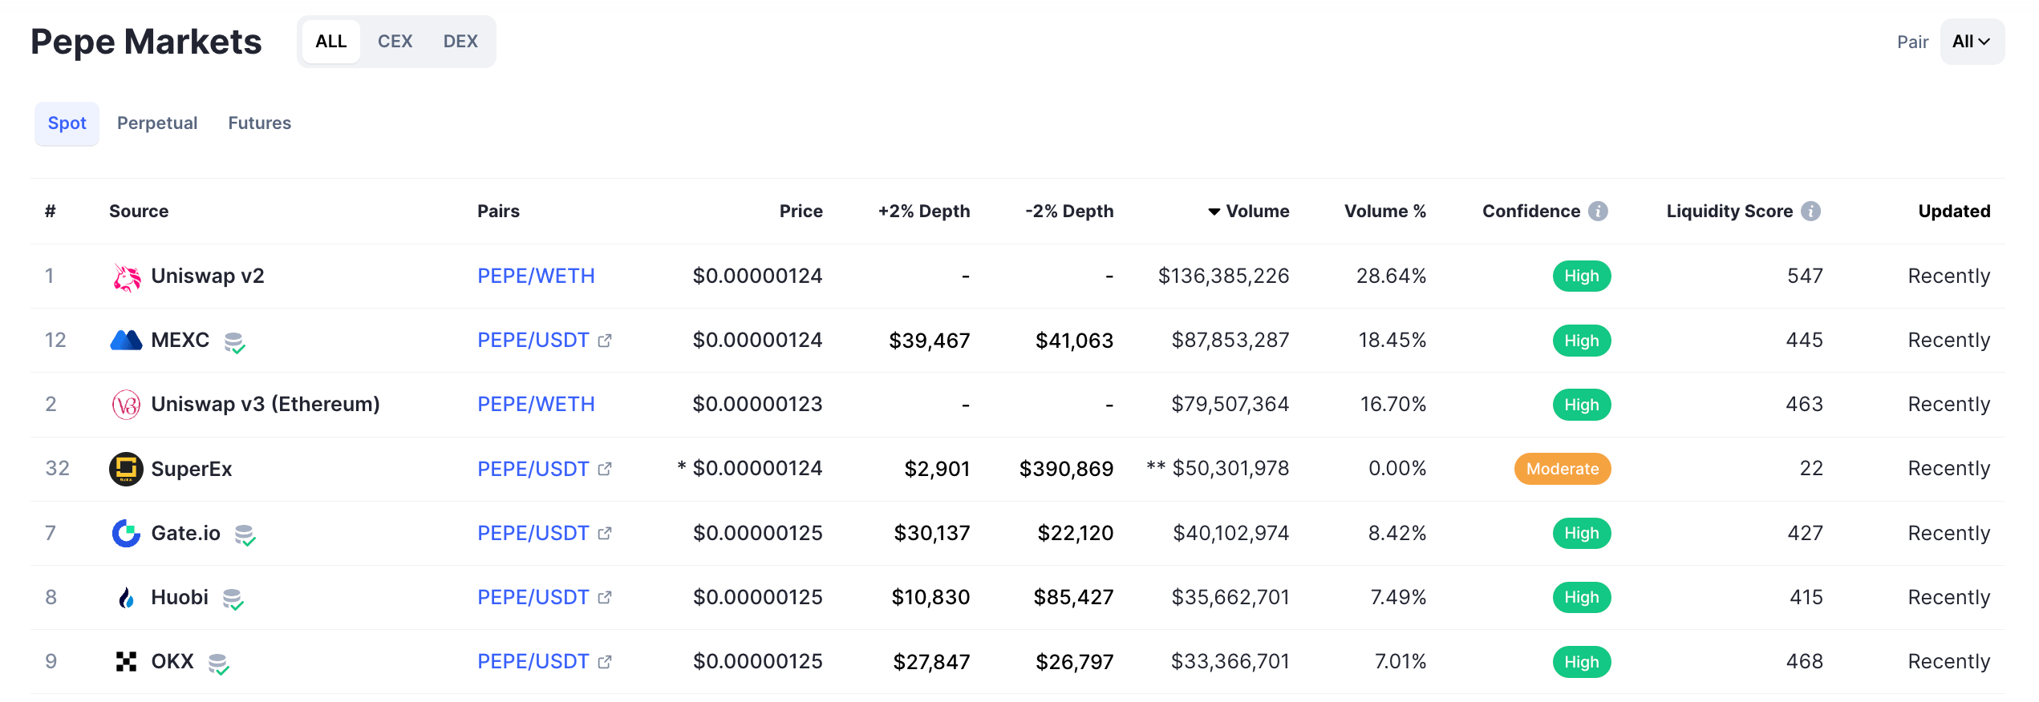Click the SuperEx exchange logo
Viewport: 2039px width, 702px height.
click(x=126, y=469)
